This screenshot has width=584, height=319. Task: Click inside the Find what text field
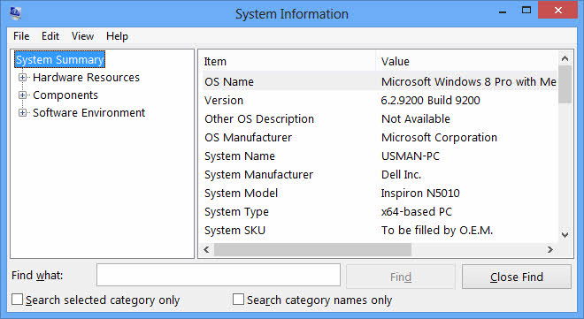(x=219, y=275)
